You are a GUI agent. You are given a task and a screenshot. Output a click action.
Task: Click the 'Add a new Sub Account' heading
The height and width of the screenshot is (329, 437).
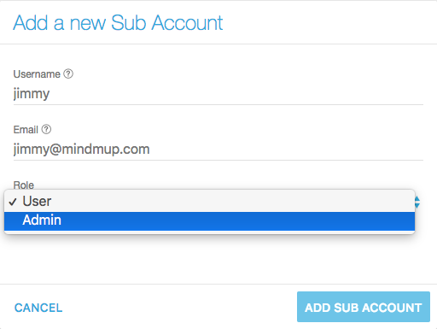coord(118,23)
